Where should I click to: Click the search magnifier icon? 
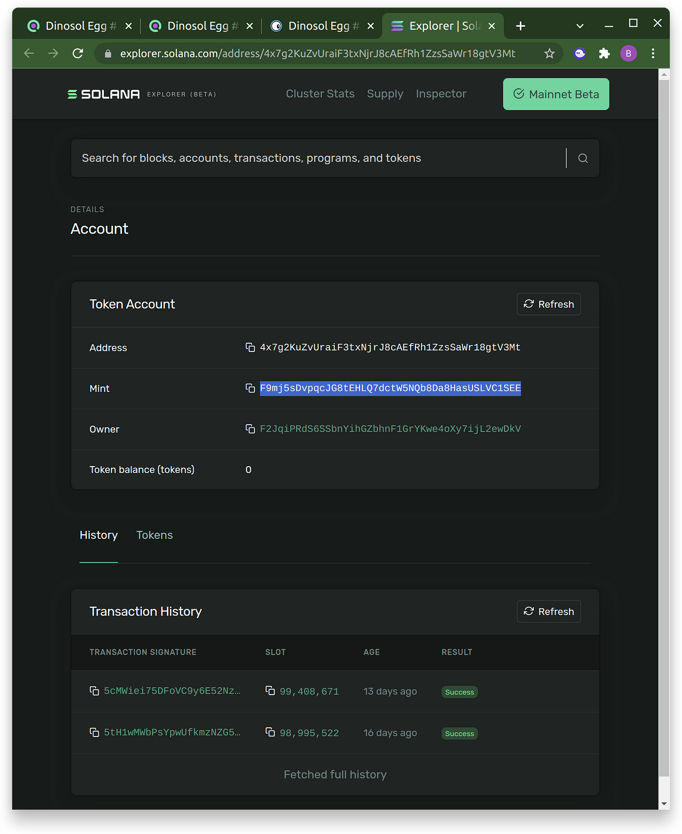[583, 158]
